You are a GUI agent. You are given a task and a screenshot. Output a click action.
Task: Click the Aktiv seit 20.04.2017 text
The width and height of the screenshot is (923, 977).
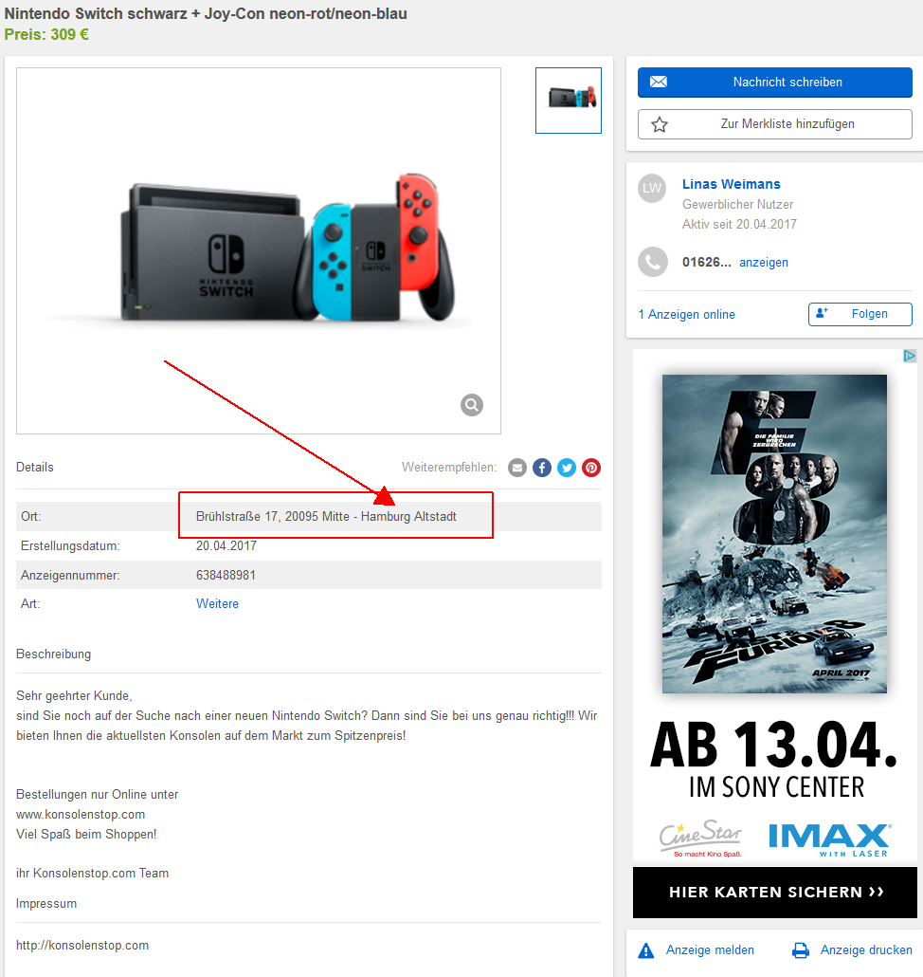(739, 224)
